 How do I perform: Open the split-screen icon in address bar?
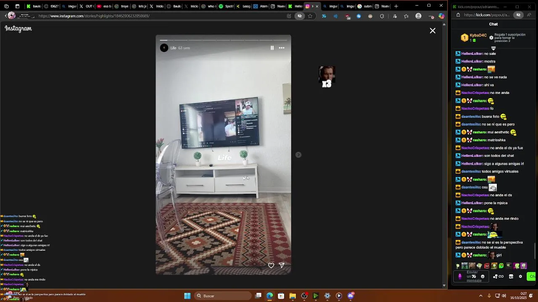pos(289,16)
